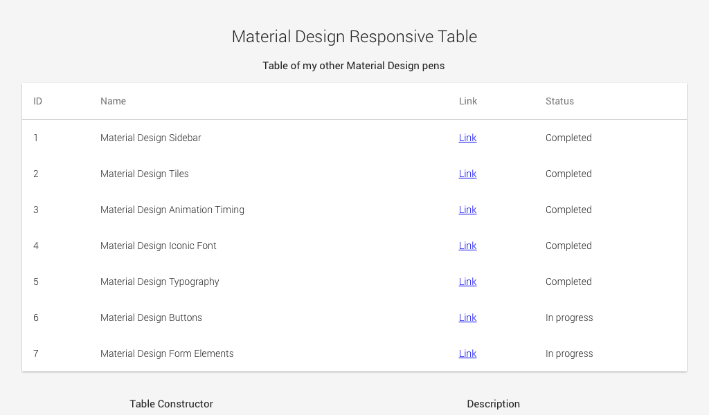This screenshot has height=415, width=709.
Task: Click the Table Constructor heading
Action: click(171, 403)
